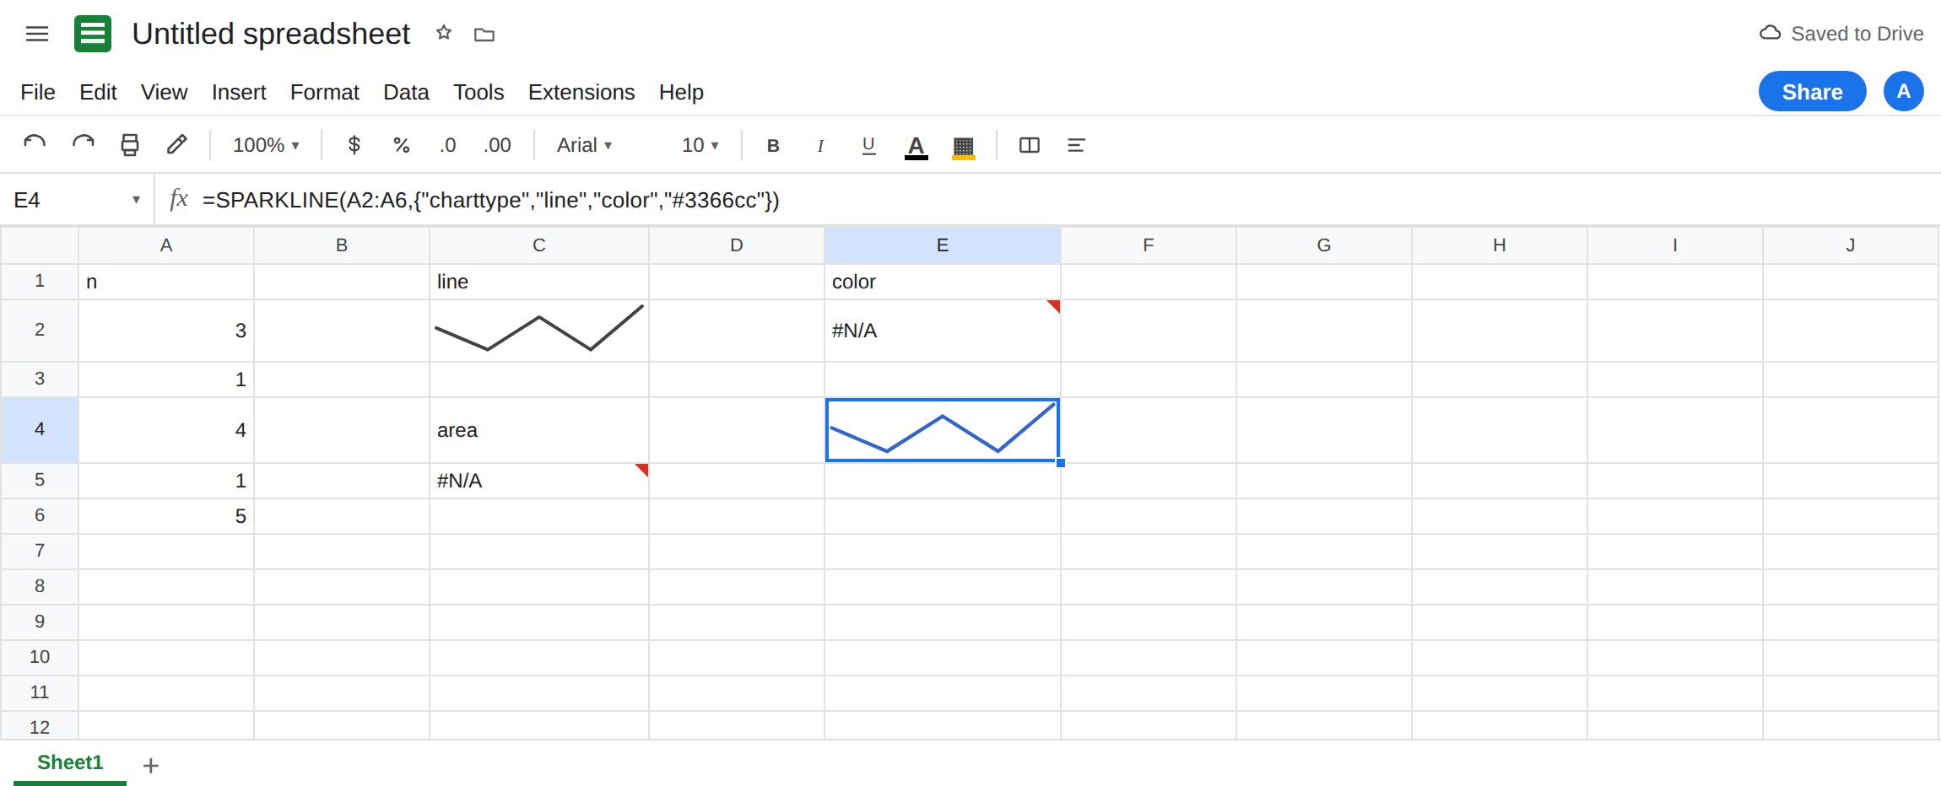The image size is (1941, 786).
Task: Select cell C2 with black sparkline
Action: 539,331
